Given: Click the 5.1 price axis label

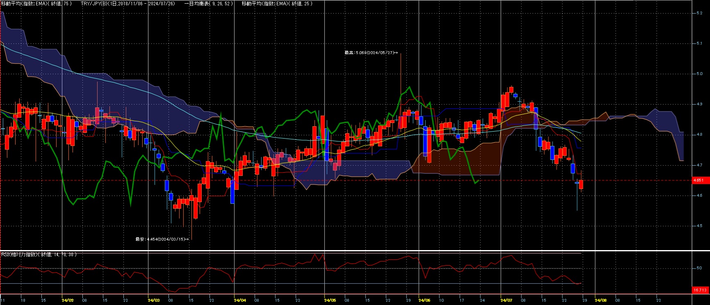Looking at the screenshot, I should pos(699,43).
